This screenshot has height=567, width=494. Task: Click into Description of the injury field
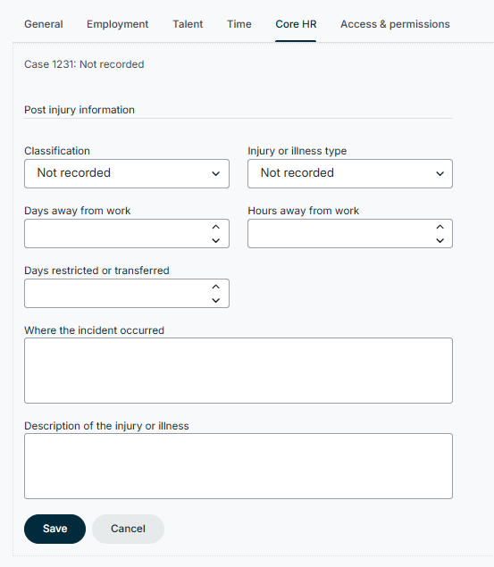239,466
